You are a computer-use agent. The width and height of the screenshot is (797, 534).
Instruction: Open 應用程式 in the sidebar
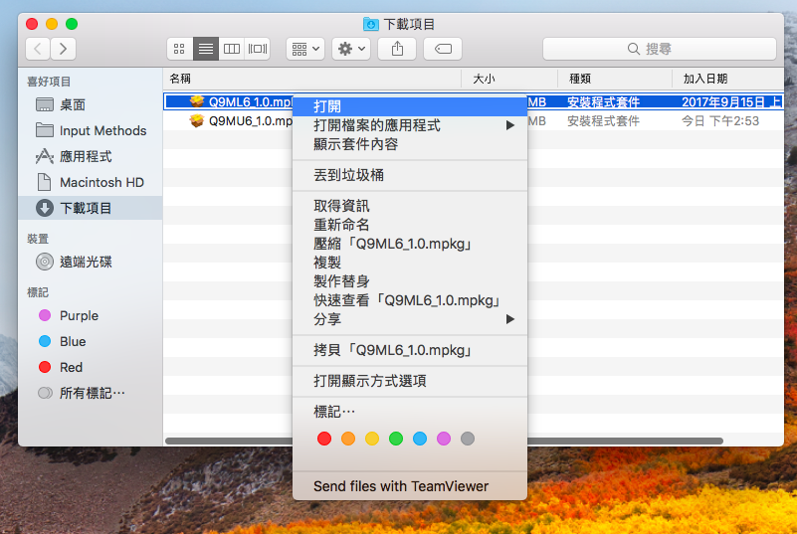point(91,156)
